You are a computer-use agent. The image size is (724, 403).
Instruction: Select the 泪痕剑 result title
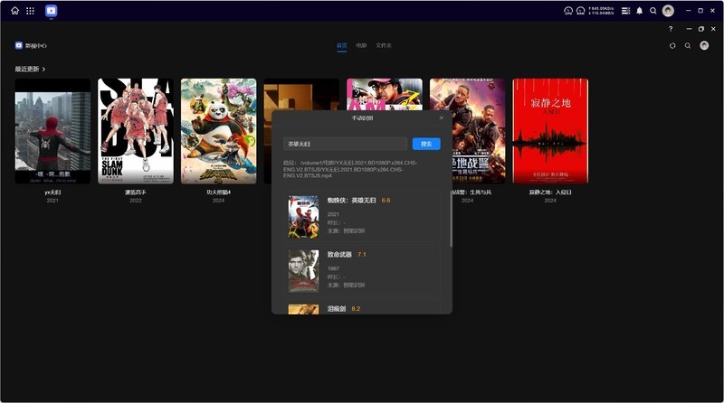[337, 309]
